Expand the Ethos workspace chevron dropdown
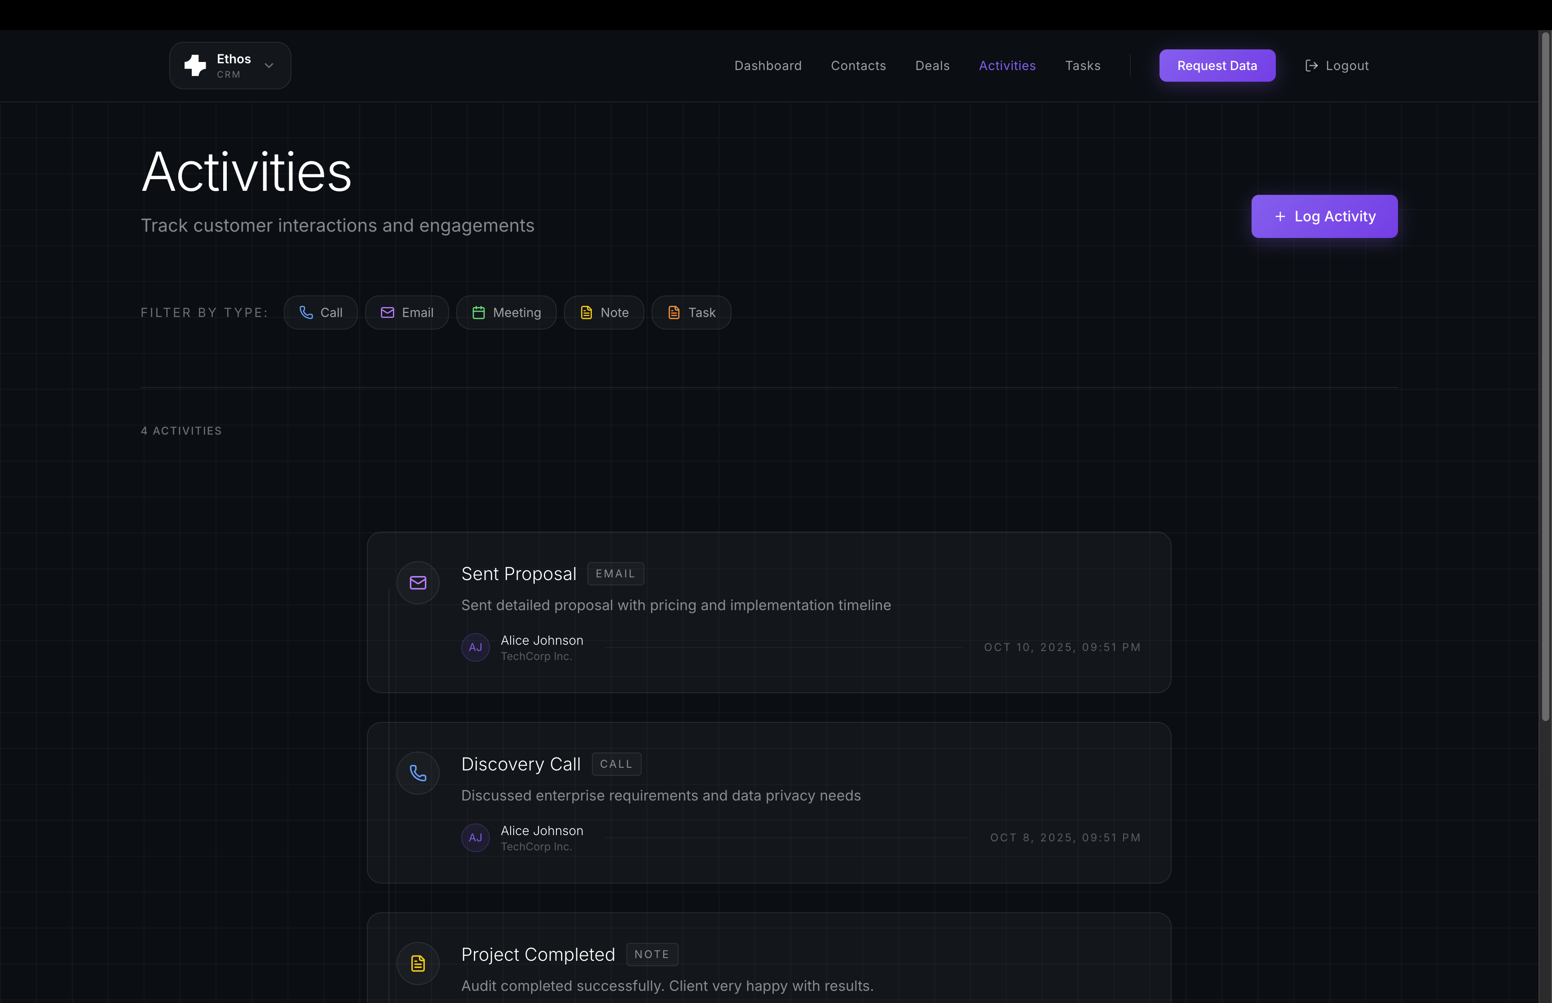 point(269,65)
